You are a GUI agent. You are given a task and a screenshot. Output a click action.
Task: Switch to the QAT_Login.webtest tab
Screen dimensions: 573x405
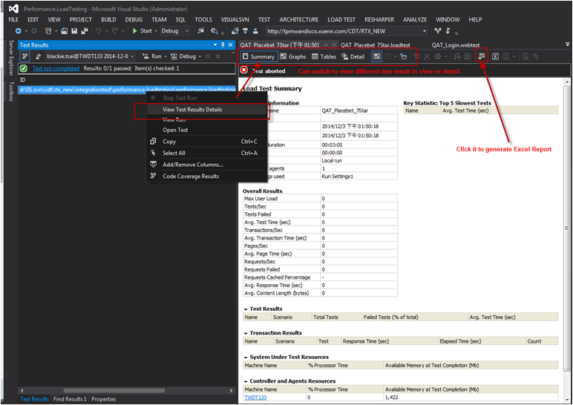[457, 45]
